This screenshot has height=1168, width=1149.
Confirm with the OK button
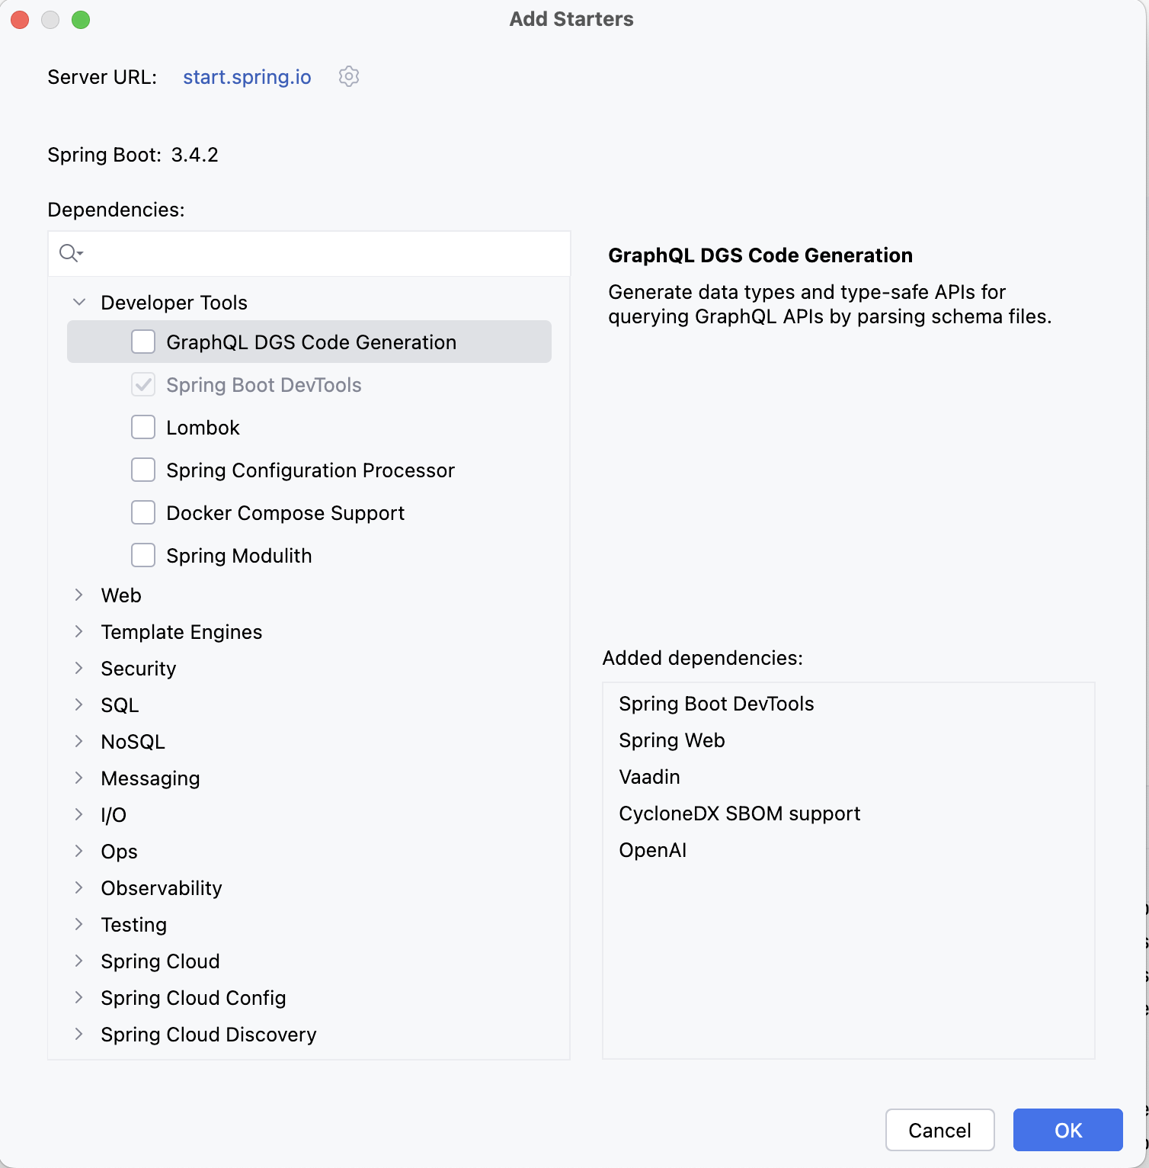tap(1067, 1130)
